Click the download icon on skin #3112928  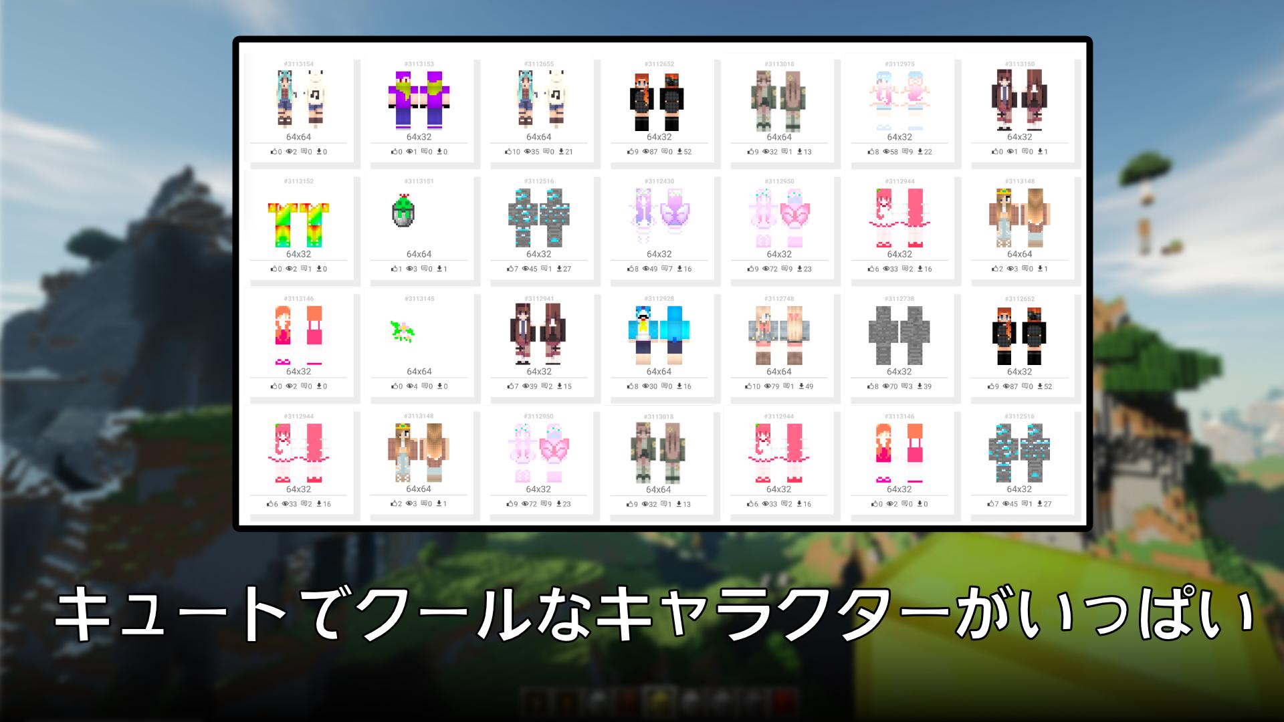pos(679,386)
